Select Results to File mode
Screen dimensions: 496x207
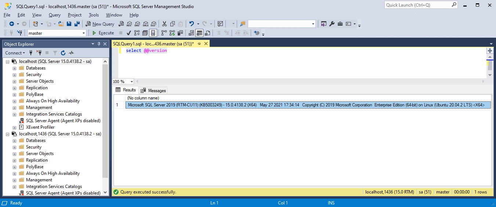207,33
